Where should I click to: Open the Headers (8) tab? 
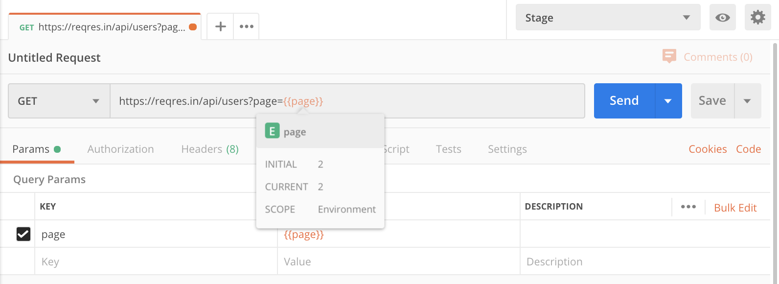point(210,149)
